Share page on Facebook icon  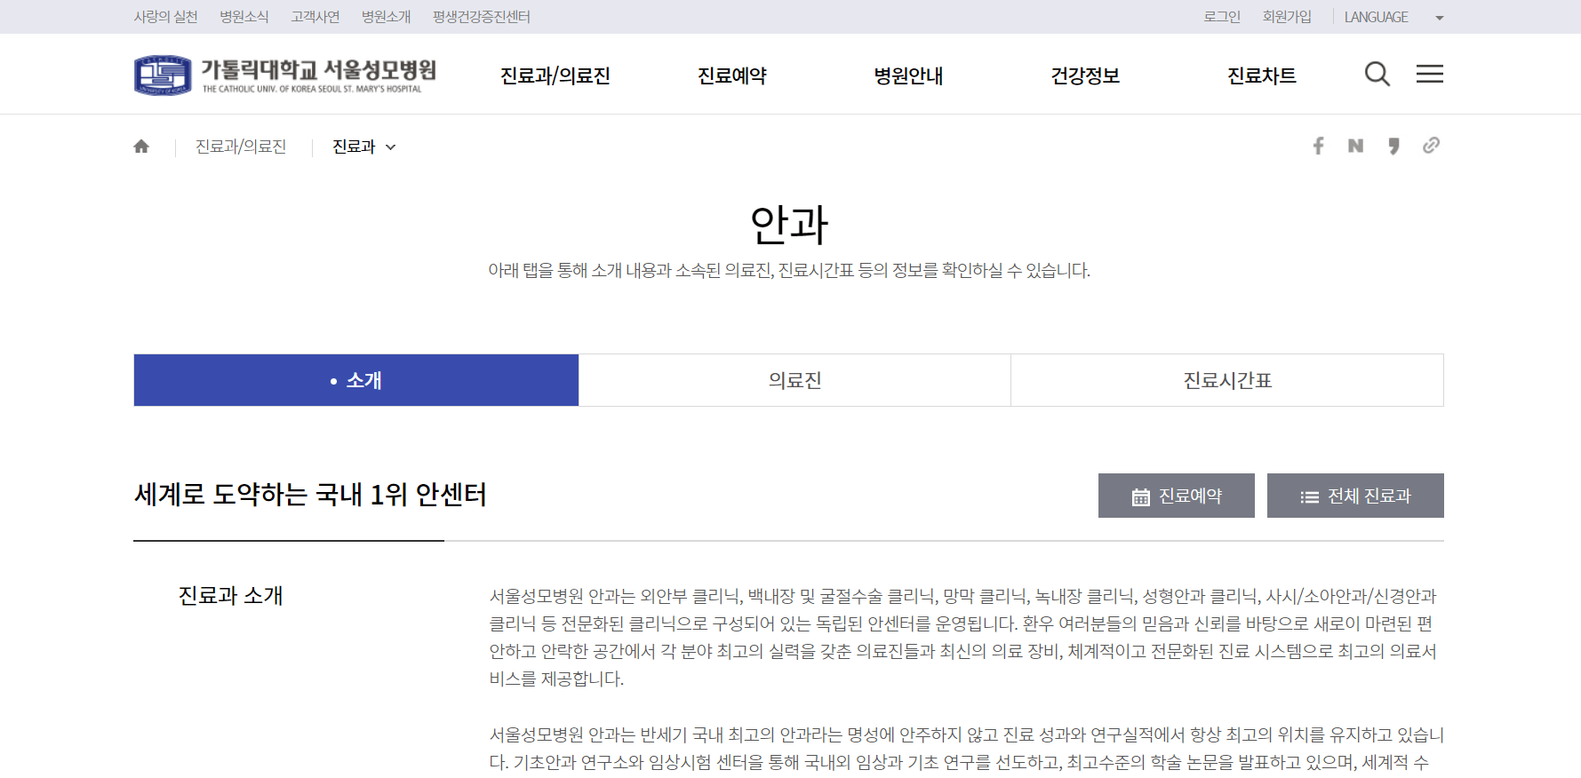(1319, 146)
